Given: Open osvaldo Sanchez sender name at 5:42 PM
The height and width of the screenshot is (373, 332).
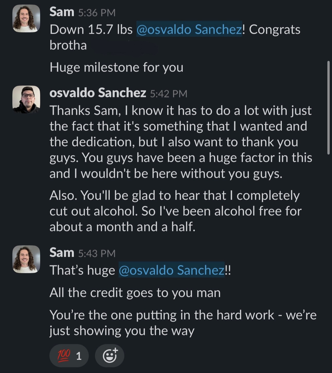Looking at the screenshot, I should [98, 93].
